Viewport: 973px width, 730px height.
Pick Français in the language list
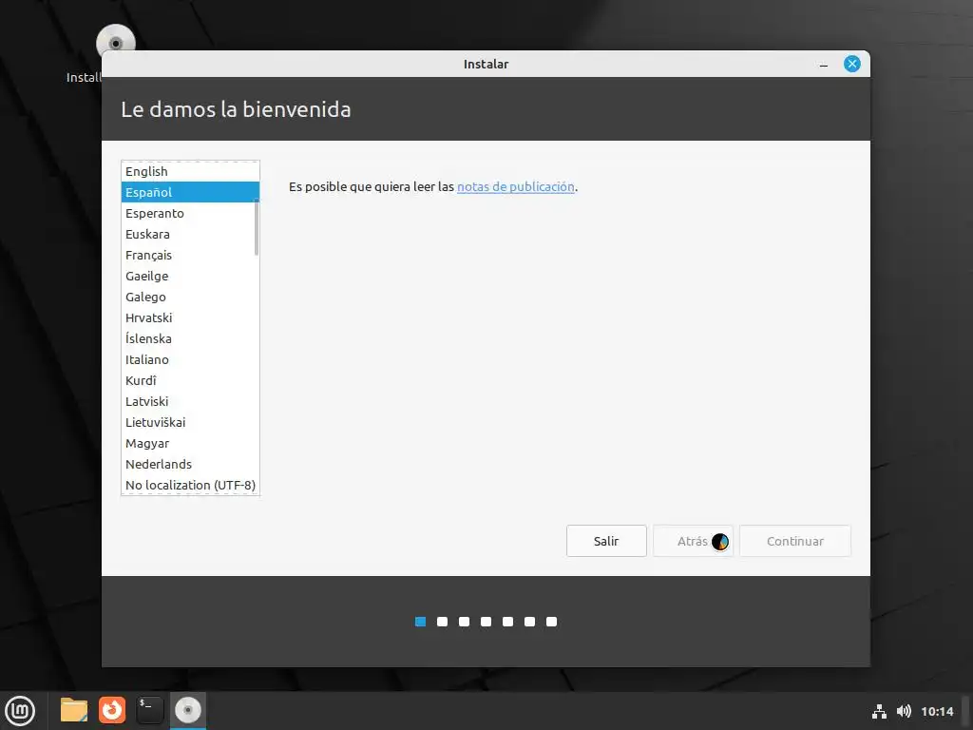pos(190,255)
